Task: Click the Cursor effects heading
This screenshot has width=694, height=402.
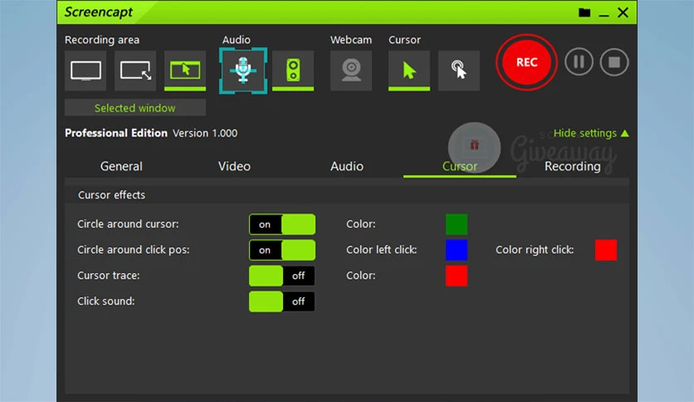Action: [x=111, y=195]
